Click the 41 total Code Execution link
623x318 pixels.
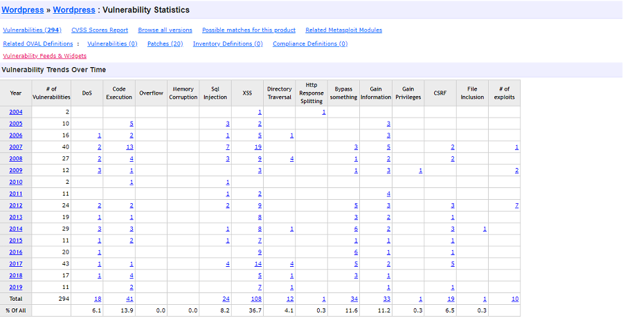coord(129,299)
